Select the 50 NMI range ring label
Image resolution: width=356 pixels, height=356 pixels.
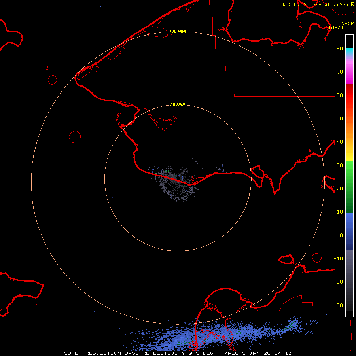pyautogui.click(x=178, y=105)
